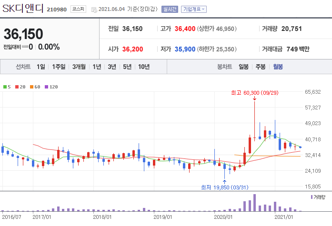Viewport: 332px width, 226px height.
Task: Switch to 월봉 candlestick chart
Action: pyautogui.click(x=278, y=67)
